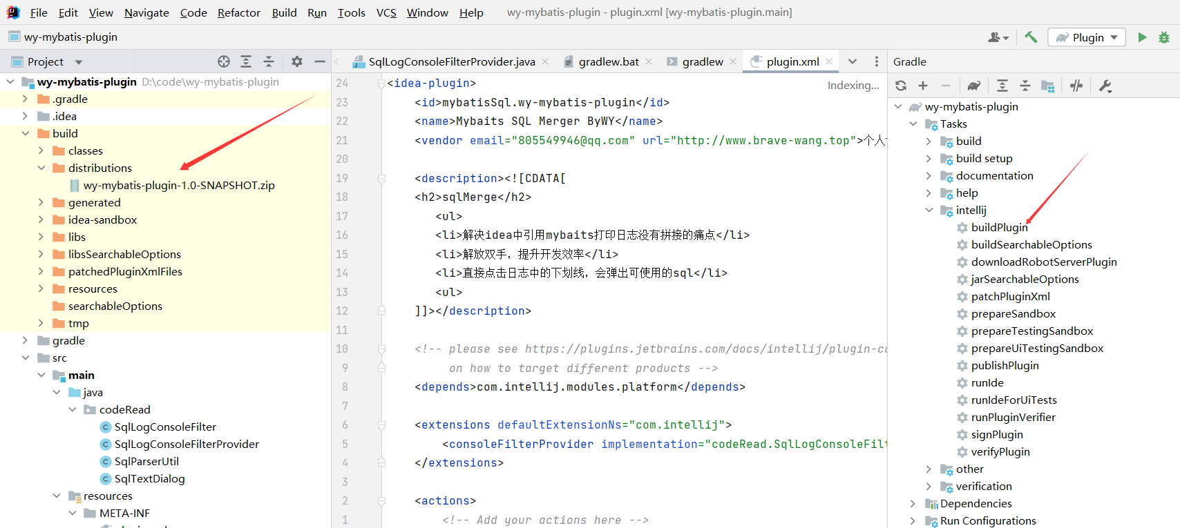Open the Build menu
The image size is (1180, 528).
pyautogui.click(x=284, y=12)
